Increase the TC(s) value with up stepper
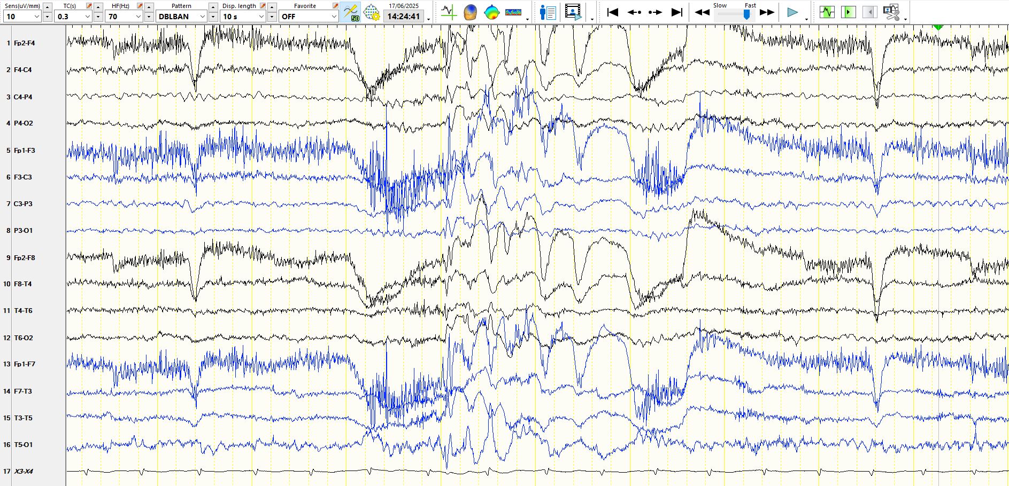 (x=98, y=7)
